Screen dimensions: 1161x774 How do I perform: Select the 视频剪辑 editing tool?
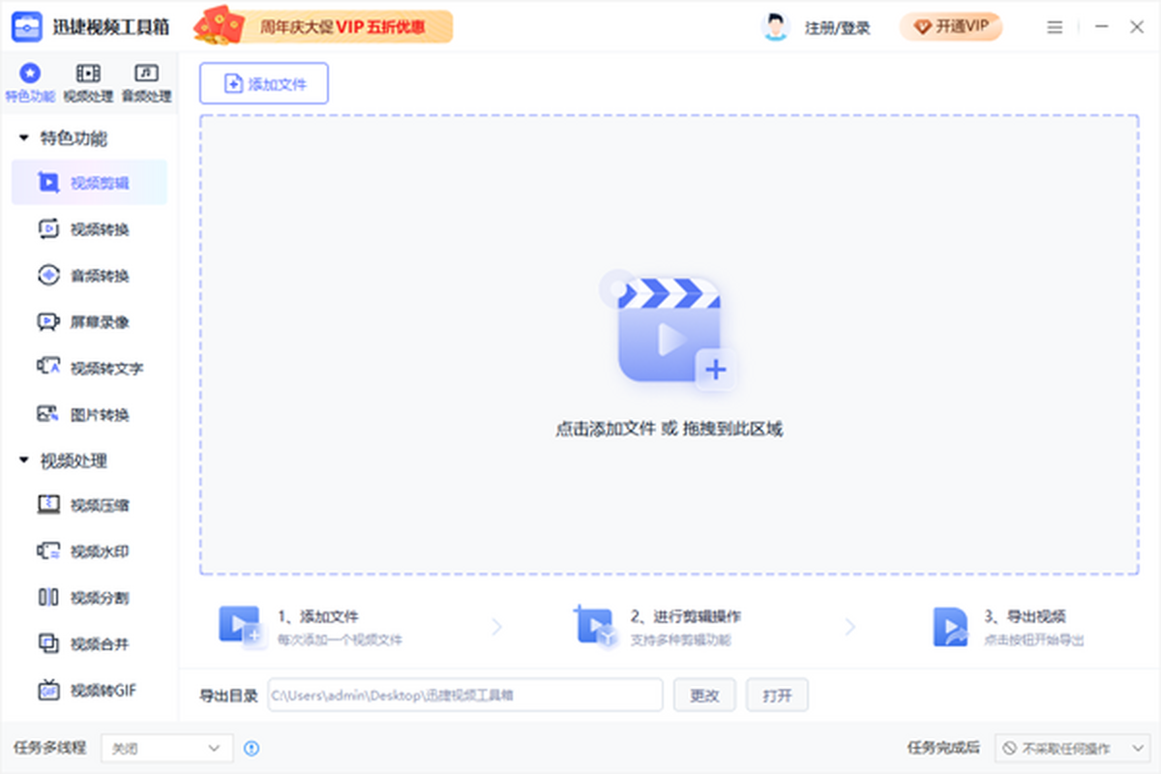point(89,182)
